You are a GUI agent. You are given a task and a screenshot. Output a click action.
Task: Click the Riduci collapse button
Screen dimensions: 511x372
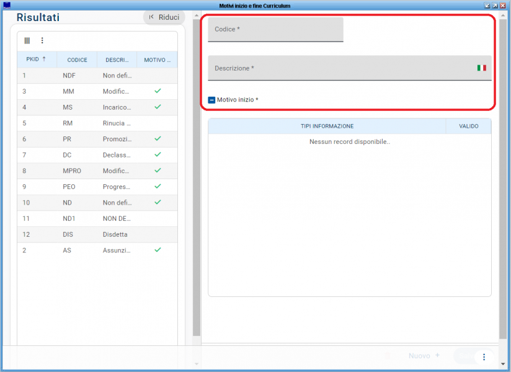(x=164, y=17)
